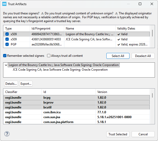
Task: Click the IDE icon in title bar
Action: (x=4, y=4)
